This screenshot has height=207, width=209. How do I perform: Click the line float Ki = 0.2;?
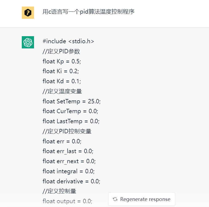61,71
